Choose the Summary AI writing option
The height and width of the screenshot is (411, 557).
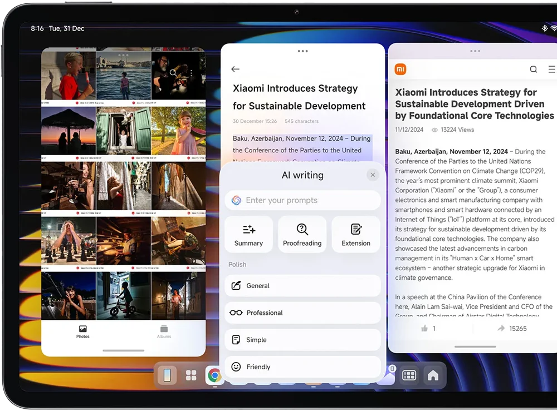pos(248,235)
